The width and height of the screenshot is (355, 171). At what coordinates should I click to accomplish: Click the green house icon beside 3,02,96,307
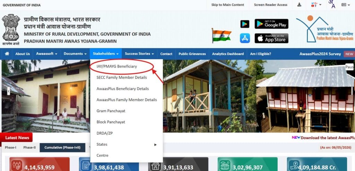pos(225,165)
